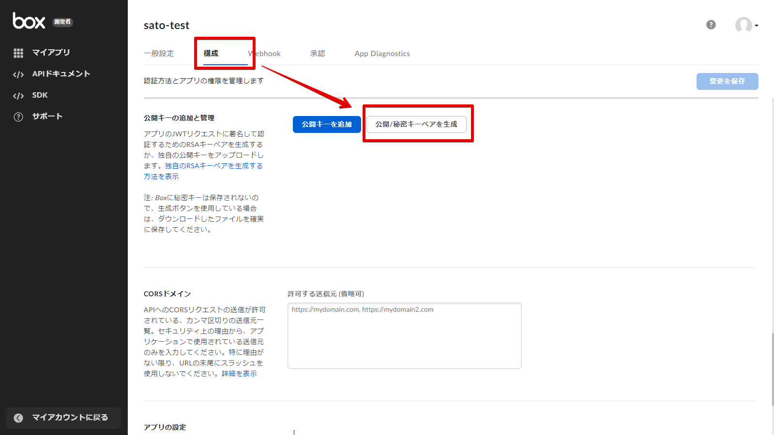Click the 公開キーの追加と管理 heading
Viewport: 774px width, 435px height.
pos(179,118)
